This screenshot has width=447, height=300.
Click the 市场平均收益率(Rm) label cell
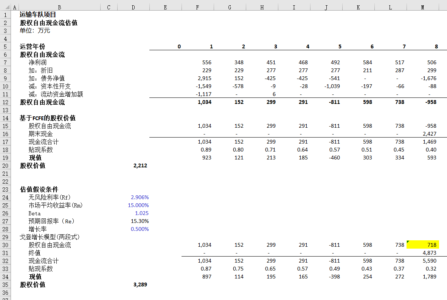click(x=55, y=206)
